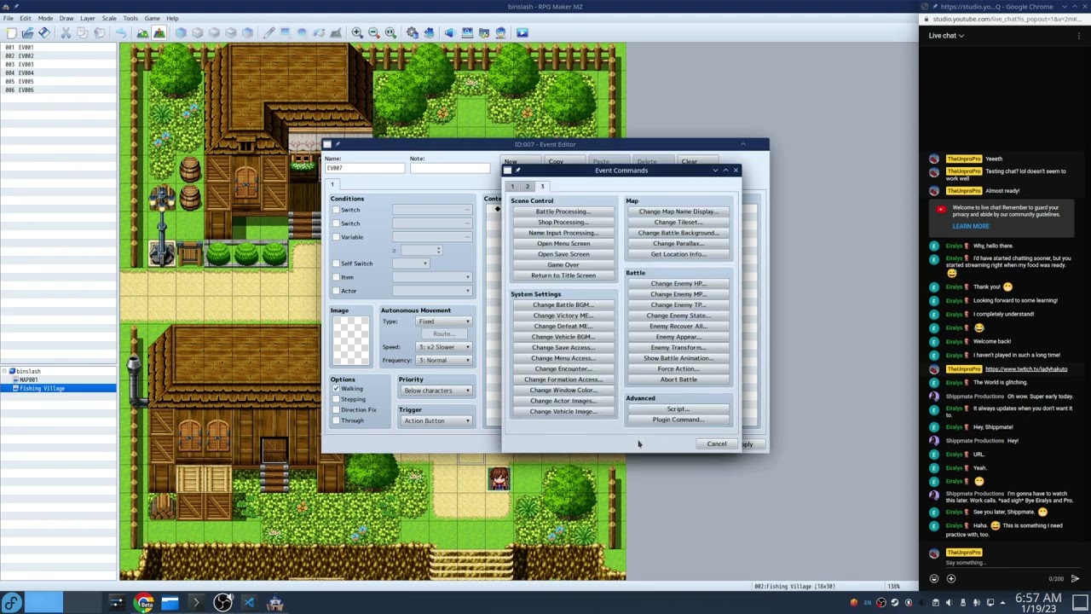This screenshot has width=1091, height=614.
Task: Select the Shadow Pen tool
Action: [335, 32]
